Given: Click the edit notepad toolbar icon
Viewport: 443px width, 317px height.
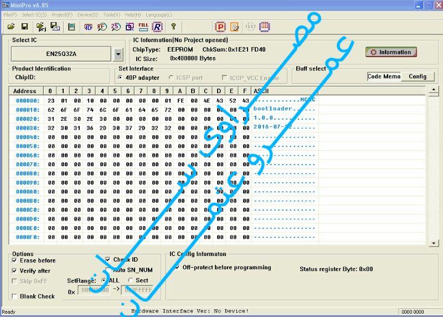Looking at the screenshot, I should tap(234, 27).
